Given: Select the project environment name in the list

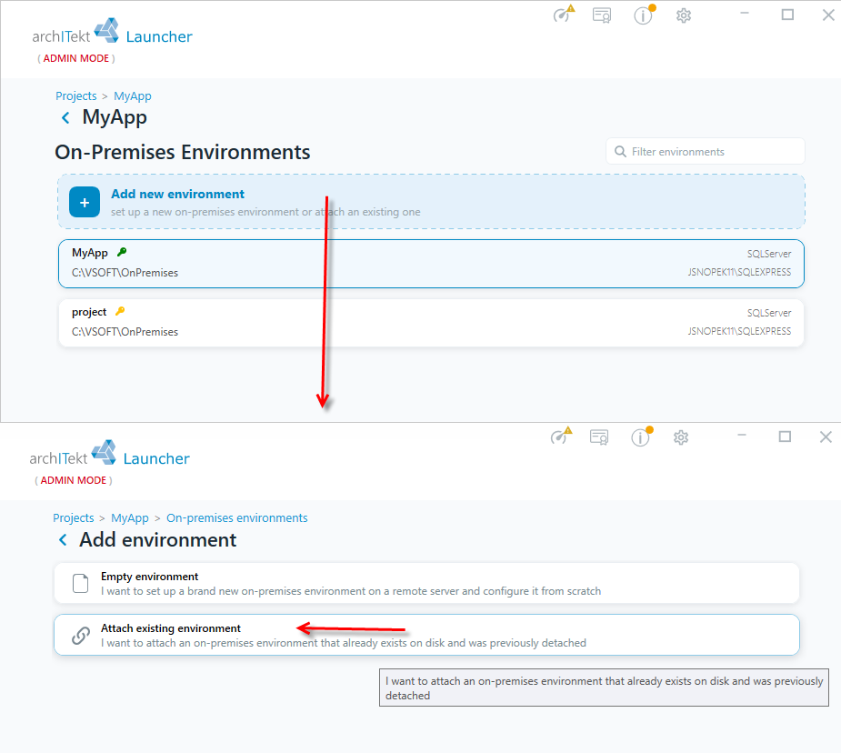Looking at the screenshot, I should pyautogui.click(x=89, y=312).
